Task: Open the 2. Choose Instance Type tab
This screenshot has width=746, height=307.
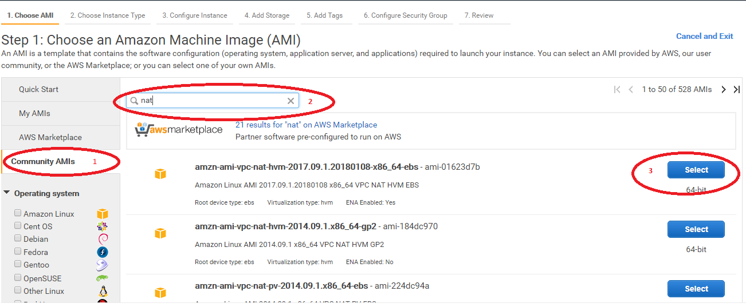Action: (x=108, y=15)
